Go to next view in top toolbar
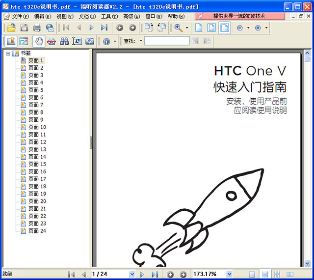 coord(132,28)
